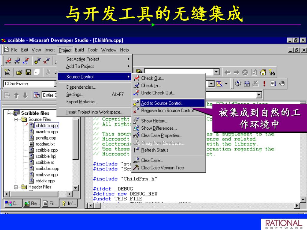Image resolution: width=307 pixels, height=230 pixels.
Task: Click the Stop navigation icon
Action: [245, 72]
